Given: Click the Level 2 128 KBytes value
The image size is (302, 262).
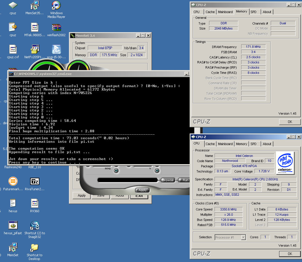Looking at the screenshot, I should coord(282,220).
